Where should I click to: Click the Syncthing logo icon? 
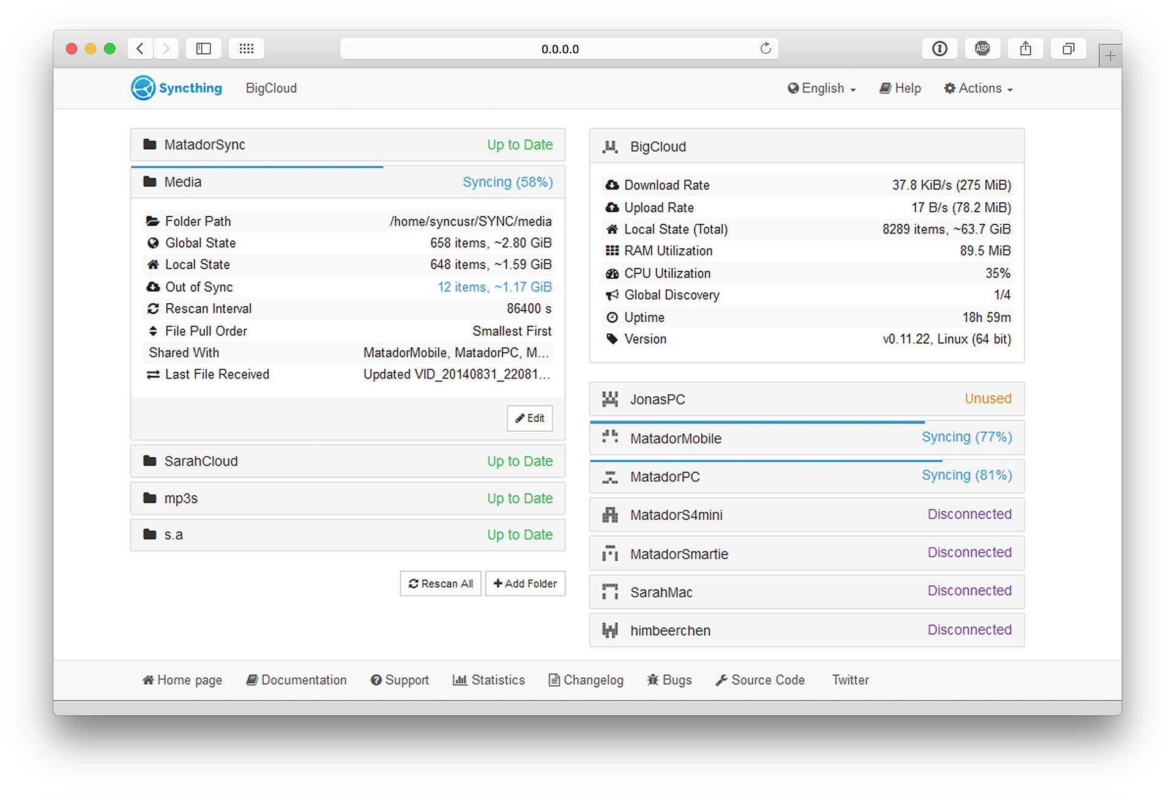[x=143, y=88]
